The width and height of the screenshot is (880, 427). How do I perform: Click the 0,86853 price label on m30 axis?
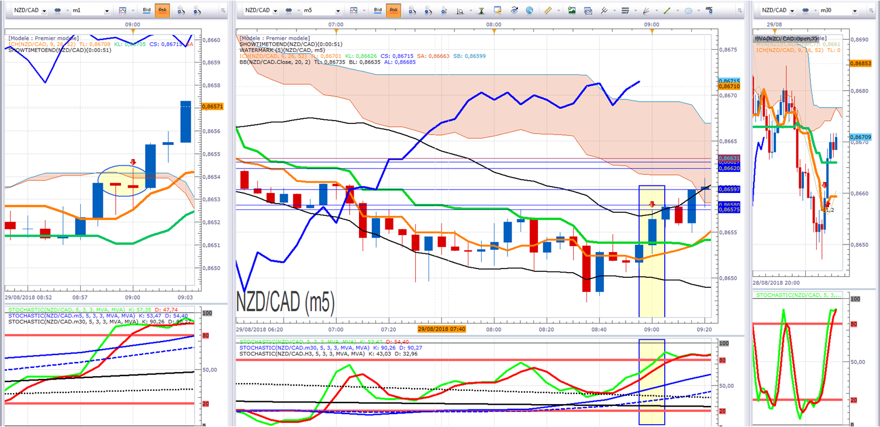coord(862,63)
